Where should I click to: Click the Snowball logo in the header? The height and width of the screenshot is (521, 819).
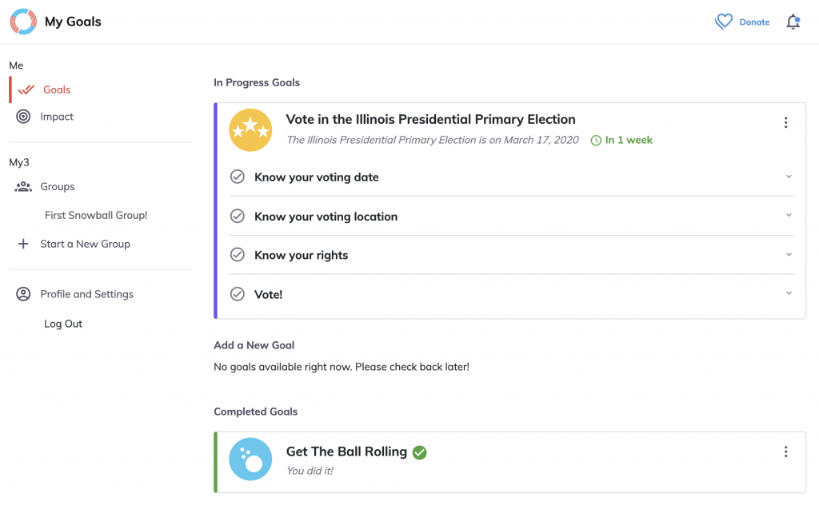click(x=23, y=22)
